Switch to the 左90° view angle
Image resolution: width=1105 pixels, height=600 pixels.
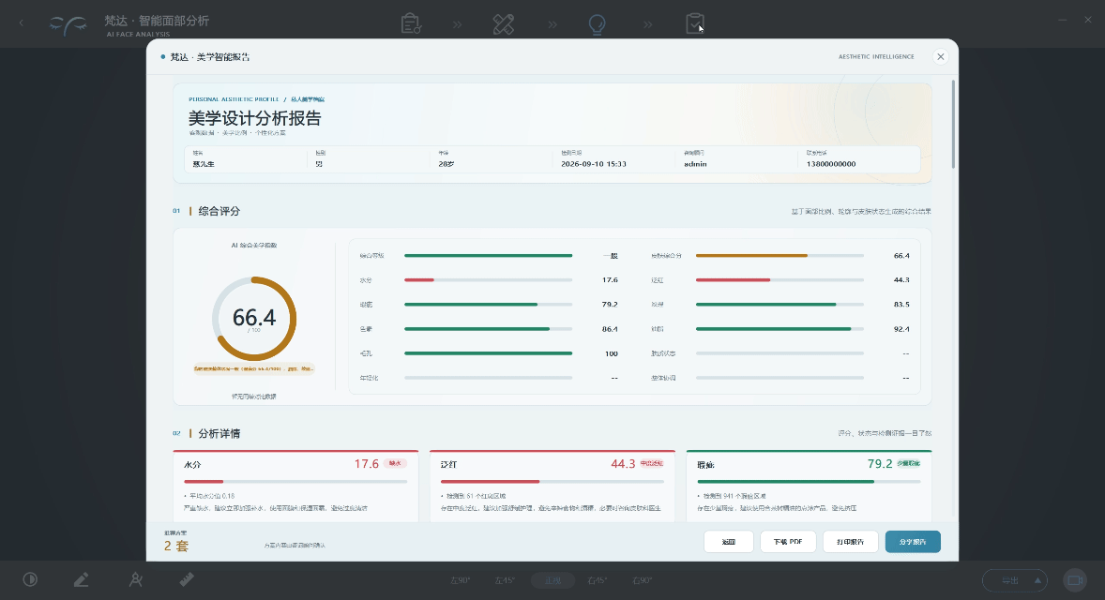pyautogui.click(x=461, y=580)
